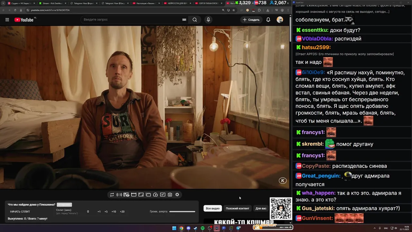Click Gus_jatetski username in chat
Screen dimensions: 412x232
[318, 208]
